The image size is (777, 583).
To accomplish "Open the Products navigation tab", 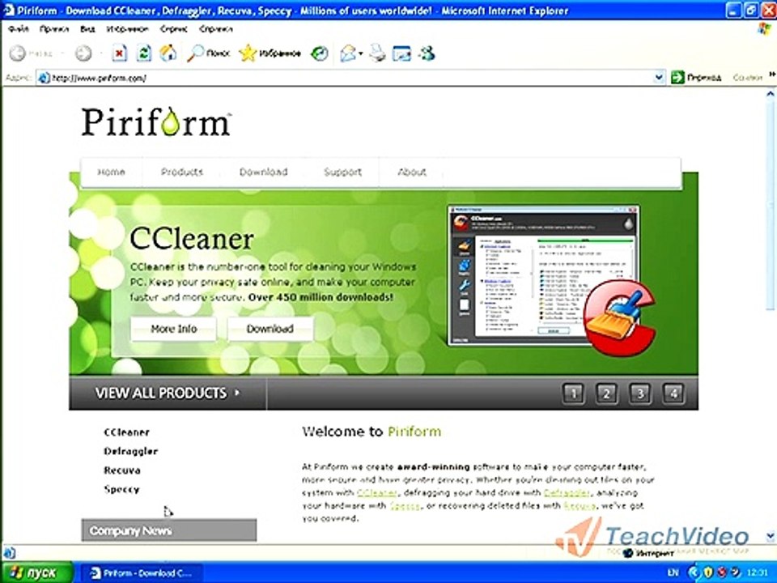I will pyautogui.click(x=182, y=172).
